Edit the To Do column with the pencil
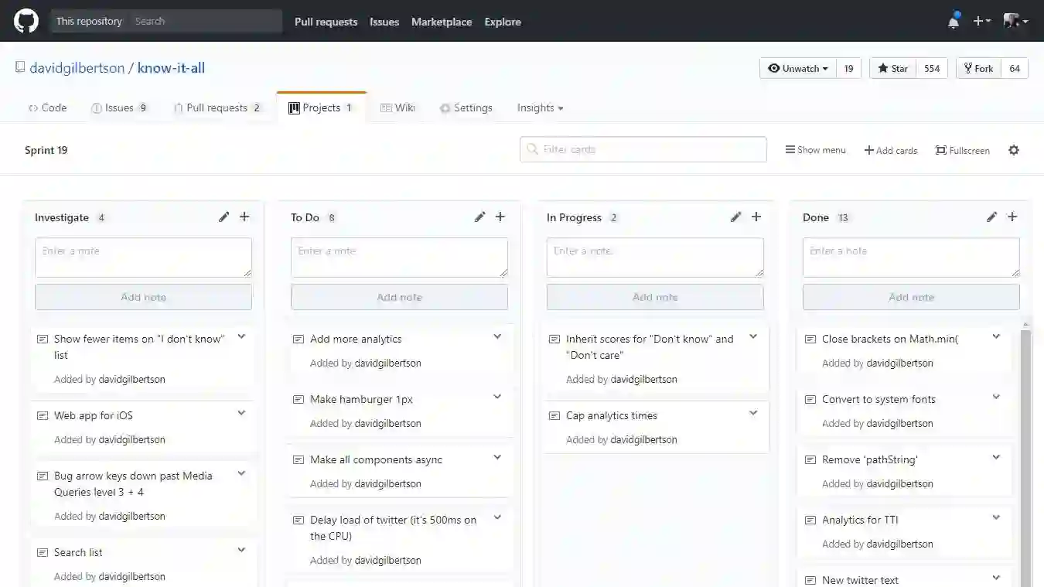 click(479, 217)
